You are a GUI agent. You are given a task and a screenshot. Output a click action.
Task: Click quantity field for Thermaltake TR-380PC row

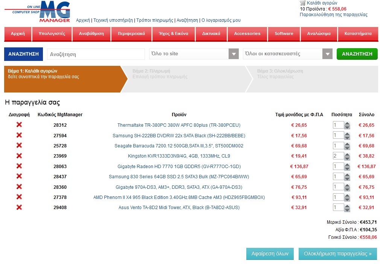point(338,125)
